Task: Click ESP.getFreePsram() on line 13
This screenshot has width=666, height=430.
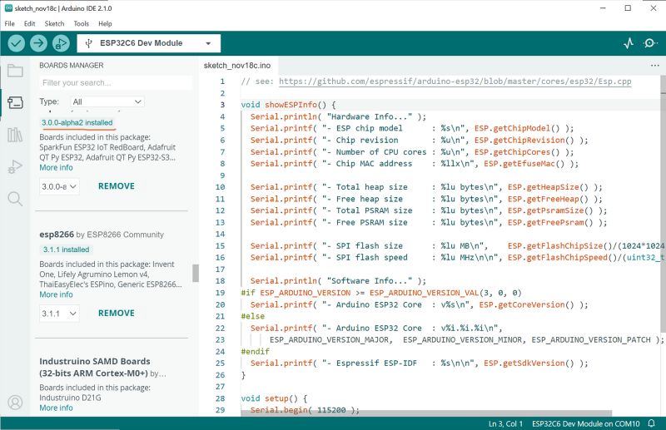Action: (x=550, y=222)
